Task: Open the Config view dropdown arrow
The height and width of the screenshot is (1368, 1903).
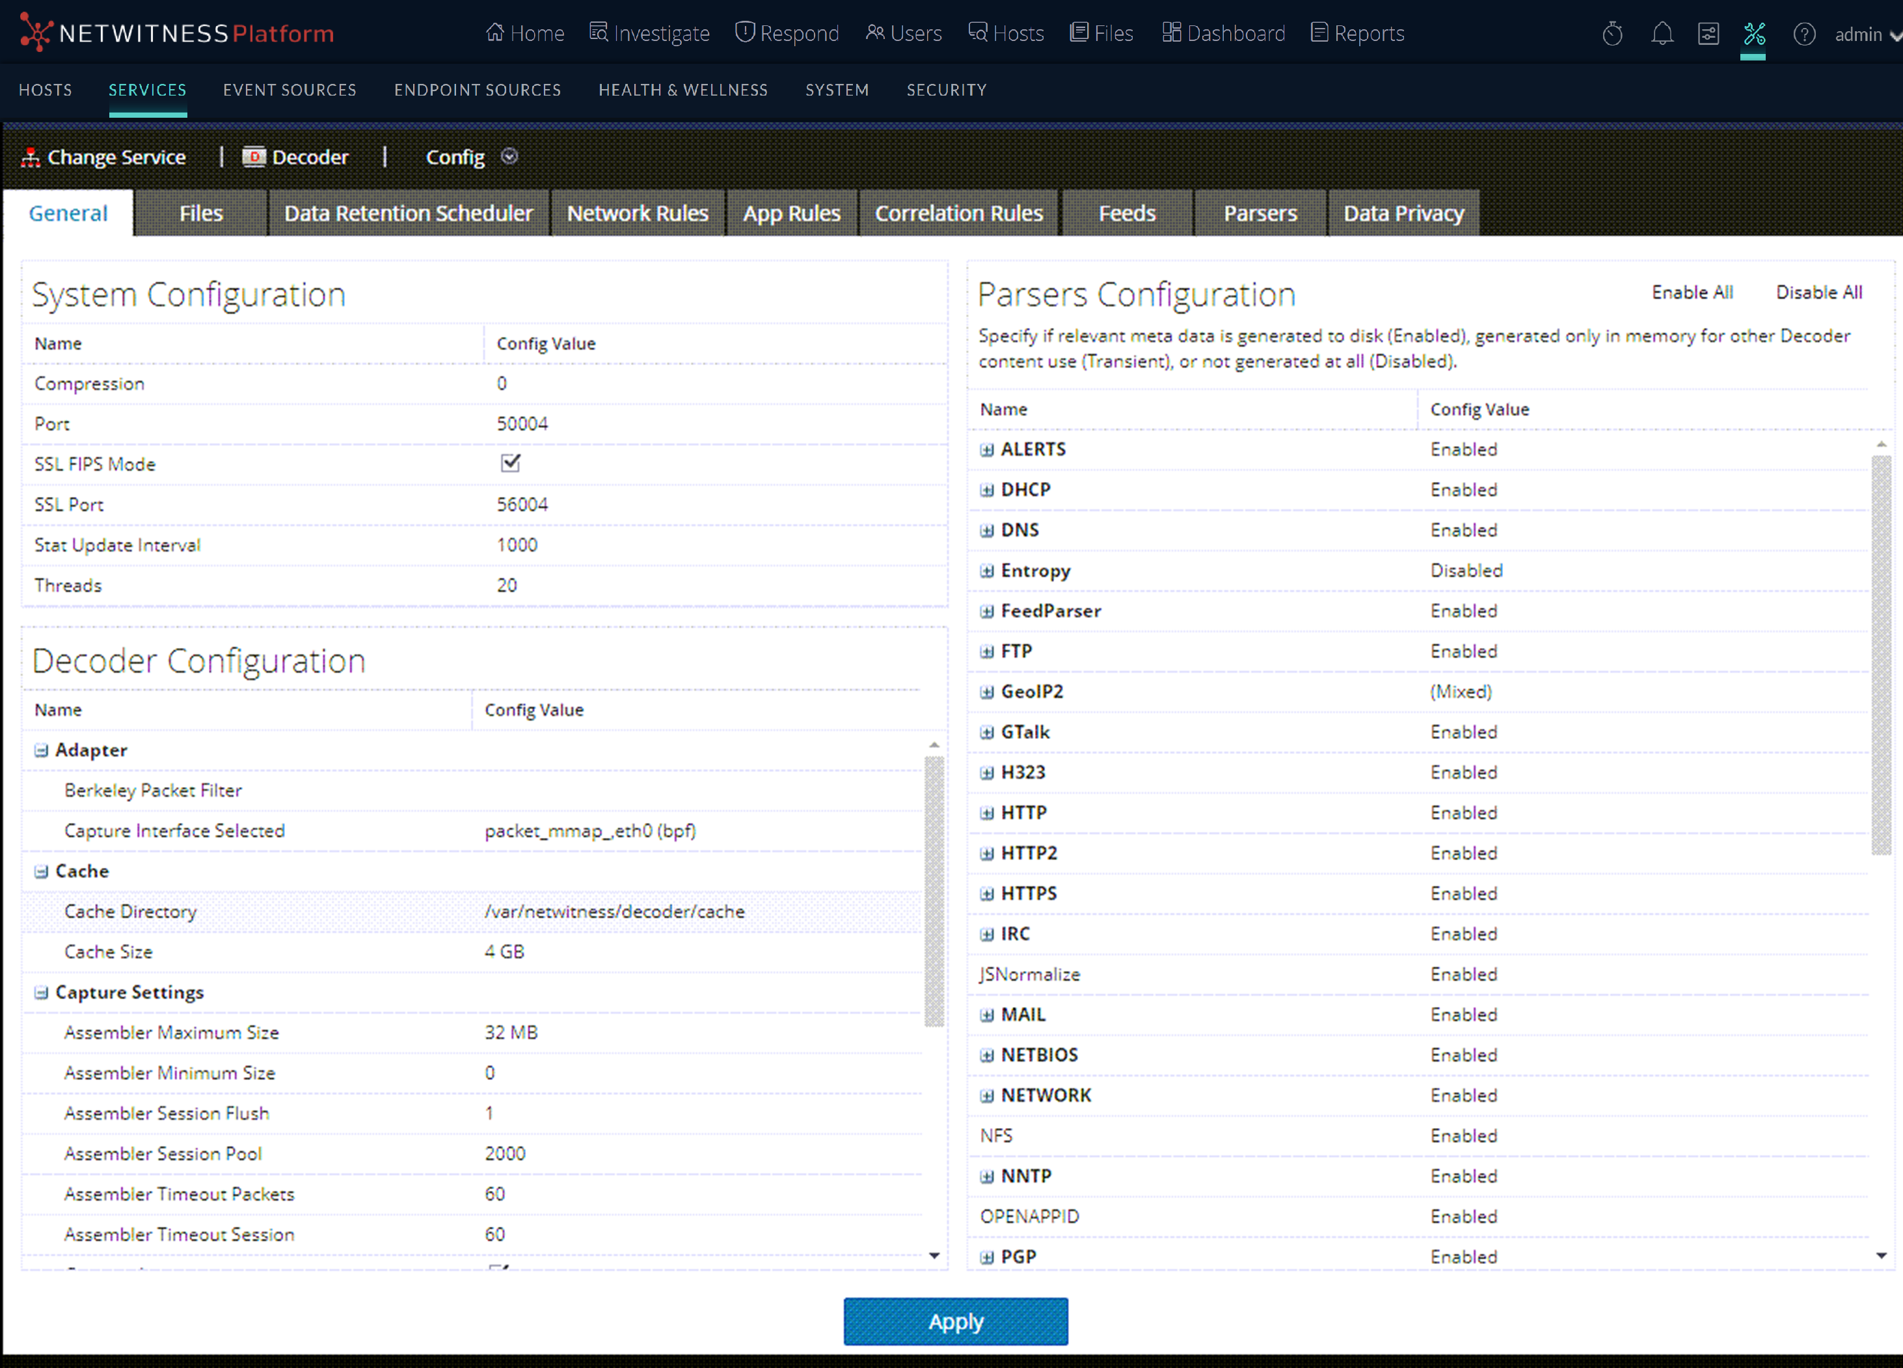Action: (509, 156)
